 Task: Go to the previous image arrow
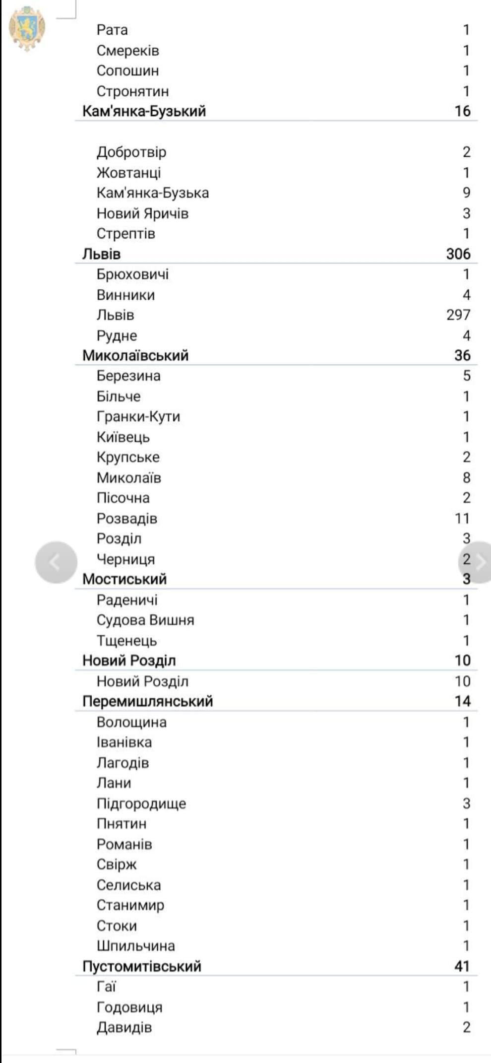point(56,562)
